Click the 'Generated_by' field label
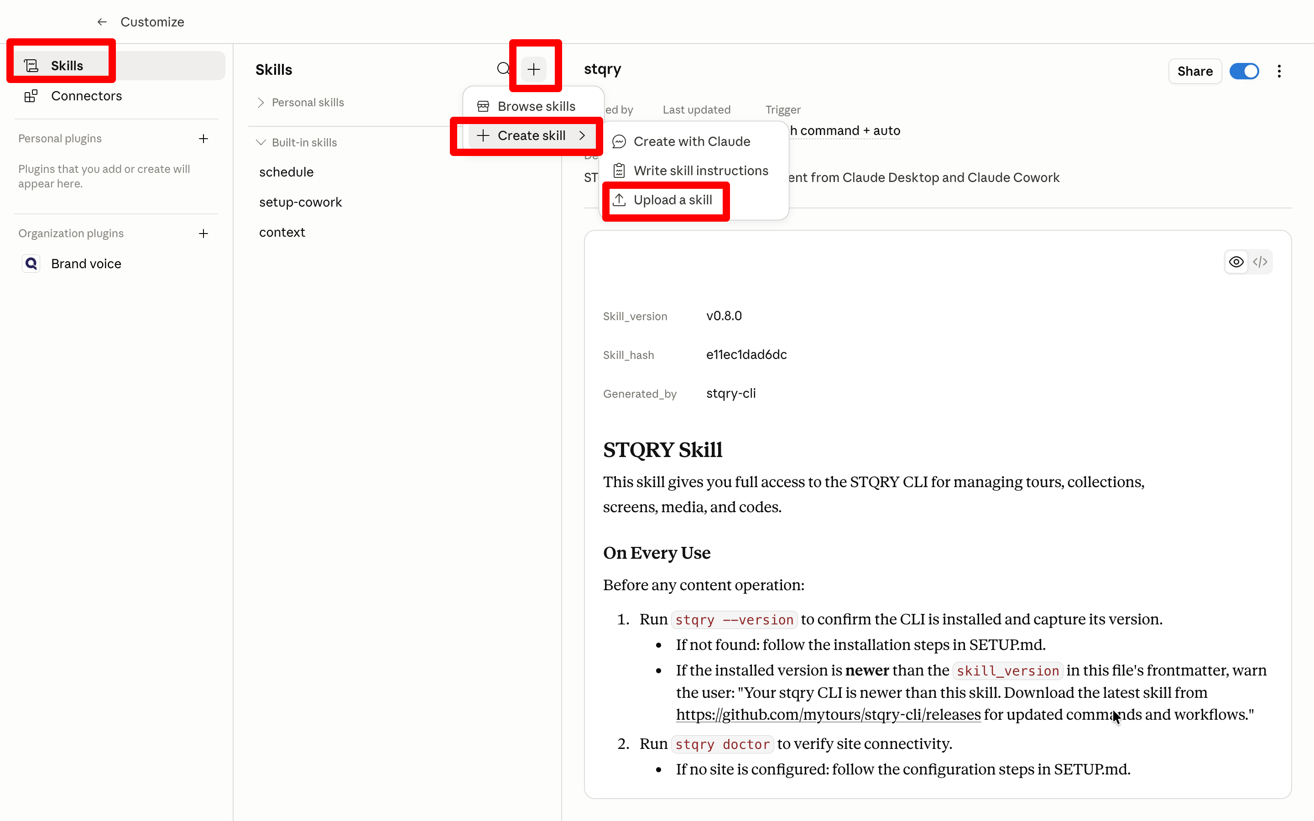The width and height of the screenshot is (1314, 821). [640, 394]
